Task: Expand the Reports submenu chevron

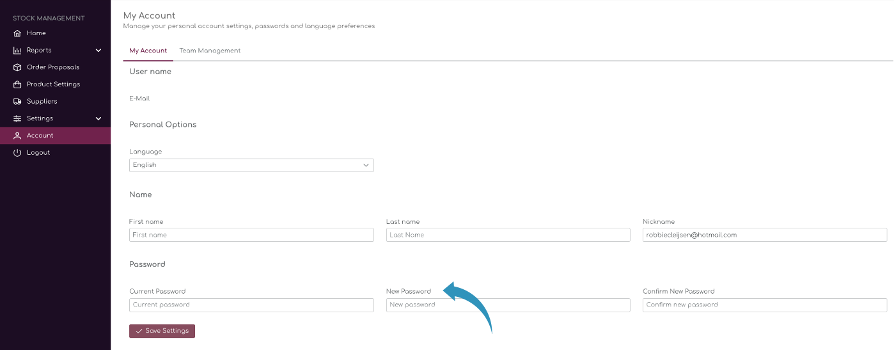Action: click(98, 51)
